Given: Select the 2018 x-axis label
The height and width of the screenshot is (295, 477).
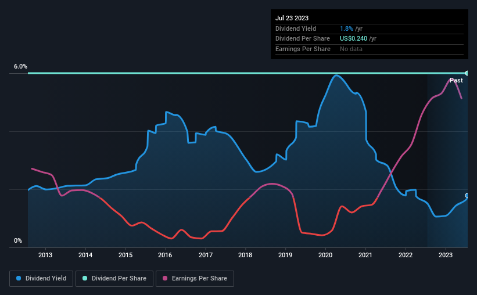Looking at the screenshot, I should 245,255.
